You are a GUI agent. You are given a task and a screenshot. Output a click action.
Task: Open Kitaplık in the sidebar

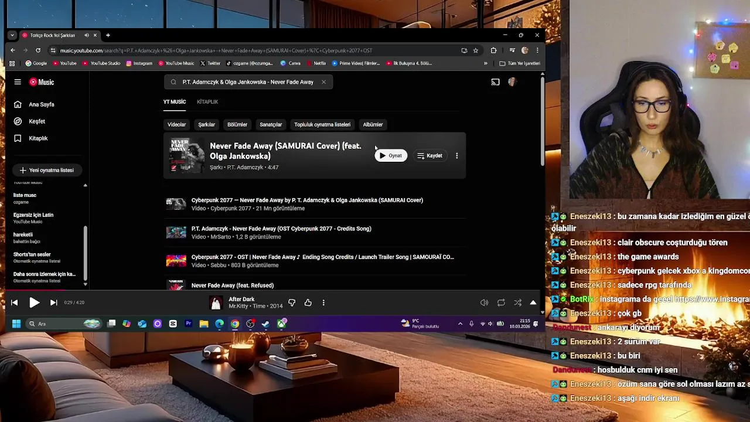[31, 138]
